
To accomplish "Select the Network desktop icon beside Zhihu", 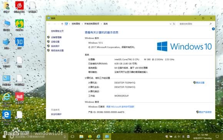I will pyautogui.click(x=7, y=44).
